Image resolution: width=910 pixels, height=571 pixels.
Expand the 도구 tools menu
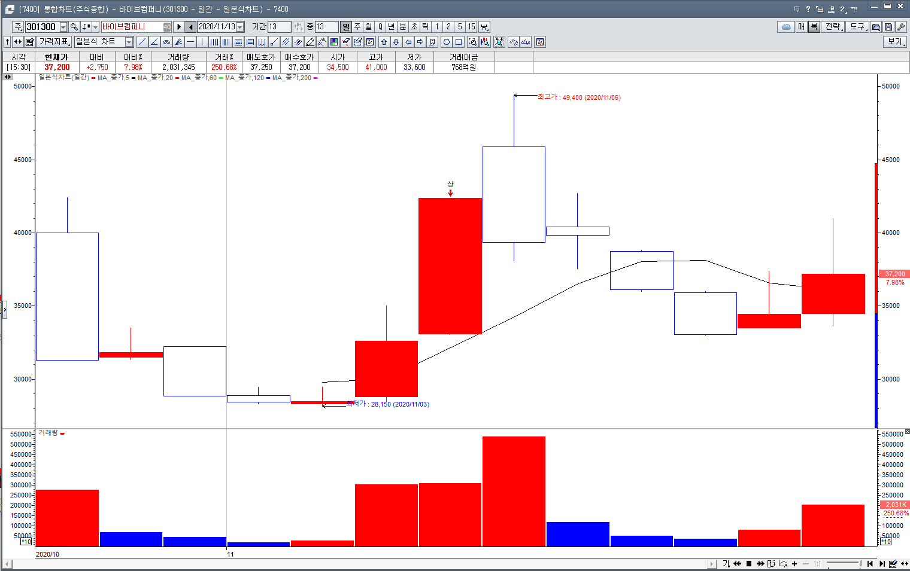point(858,27)
